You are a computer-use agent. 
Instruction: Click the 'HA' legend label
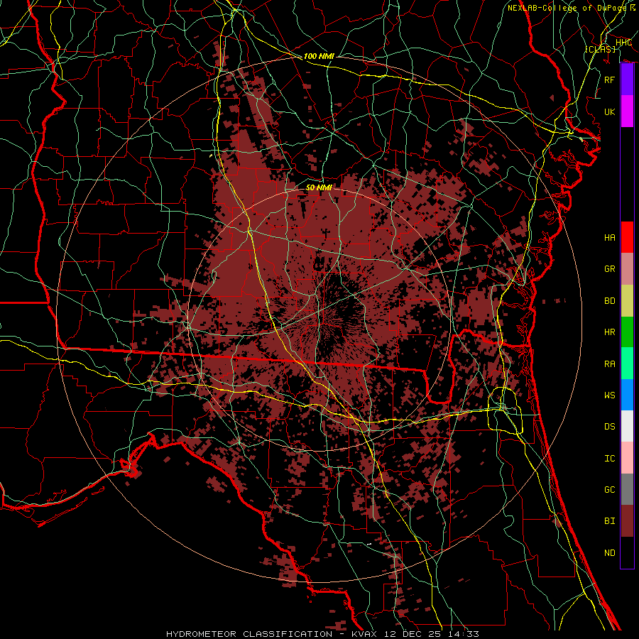point(609,237)
